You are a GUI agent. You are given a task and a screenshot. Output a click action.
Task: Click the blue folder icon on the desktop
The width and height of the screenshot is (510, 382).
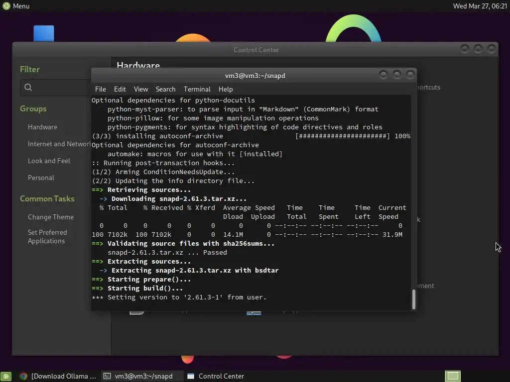[x=44, y=33]
